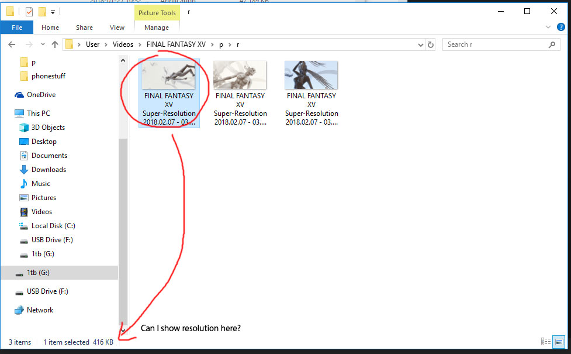The image size is (571, 354).
Task: Expand the chevron after FINAL FANTASY XV in breadcrumb
Action: coord(212,44)
